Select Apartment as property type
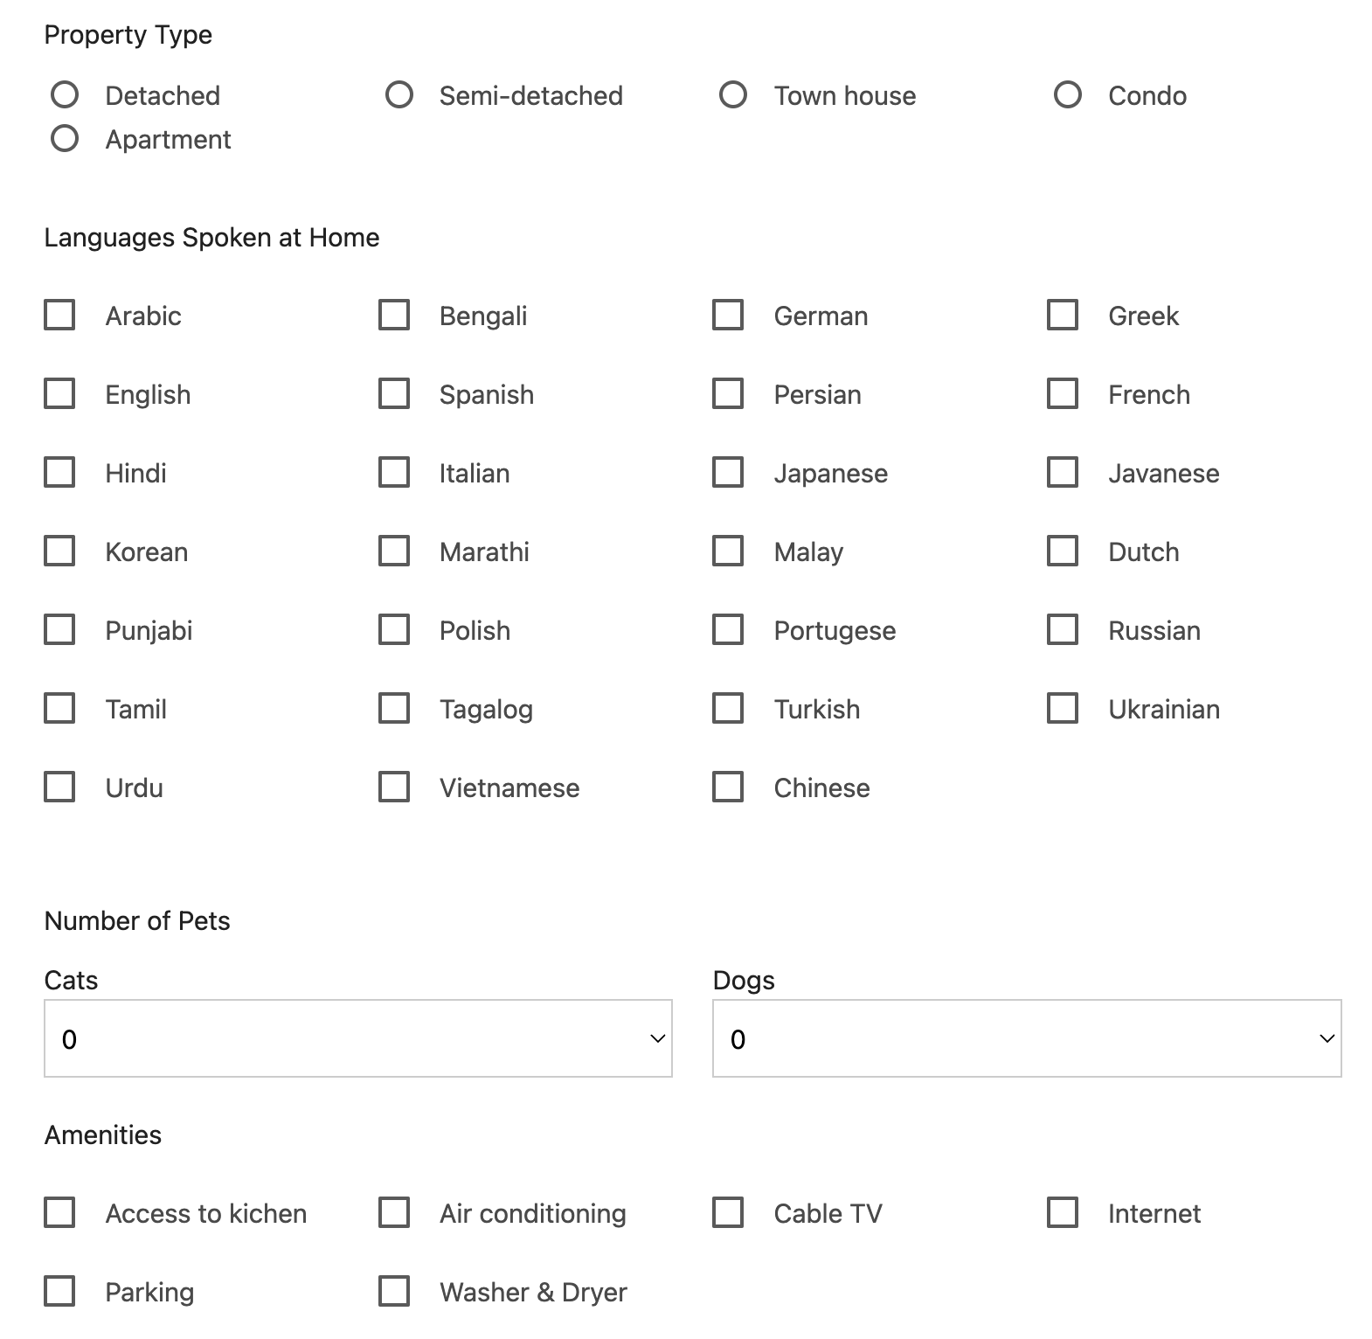 coord(65,138)
